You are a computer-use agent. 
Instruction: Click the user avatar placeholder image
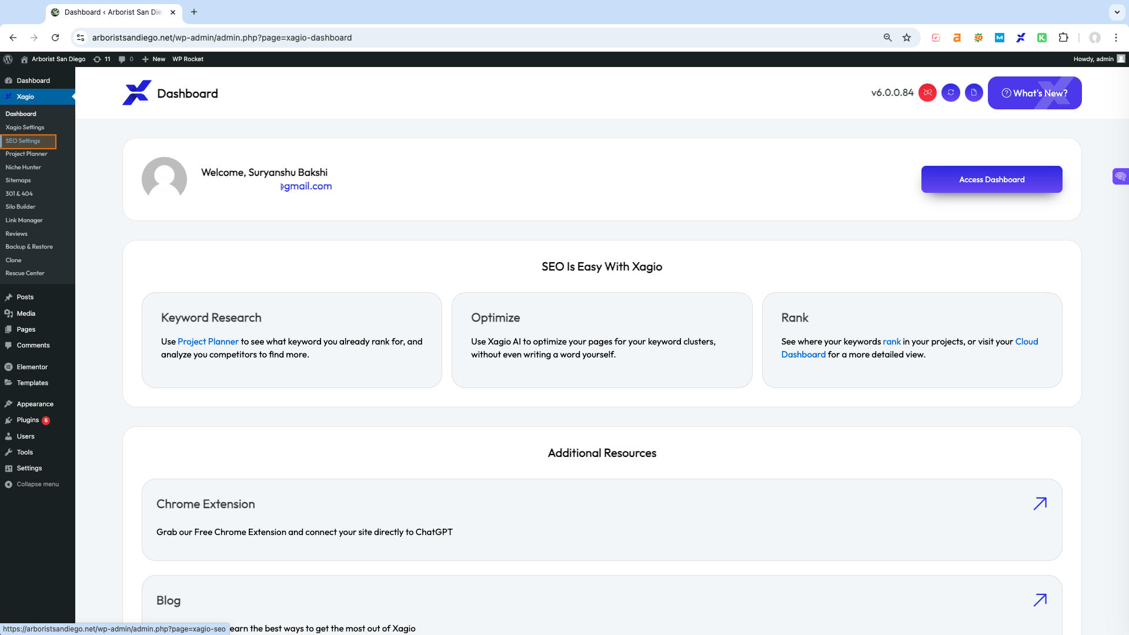[164, 179]
